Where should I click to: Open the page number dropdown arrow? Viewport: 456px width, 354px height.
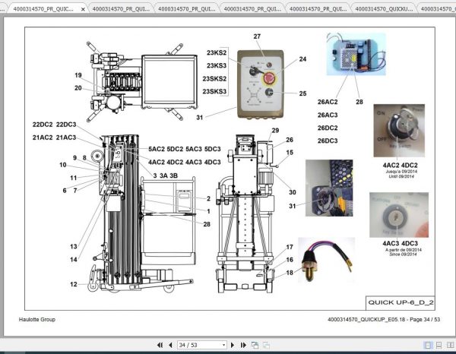click(223, 345)
